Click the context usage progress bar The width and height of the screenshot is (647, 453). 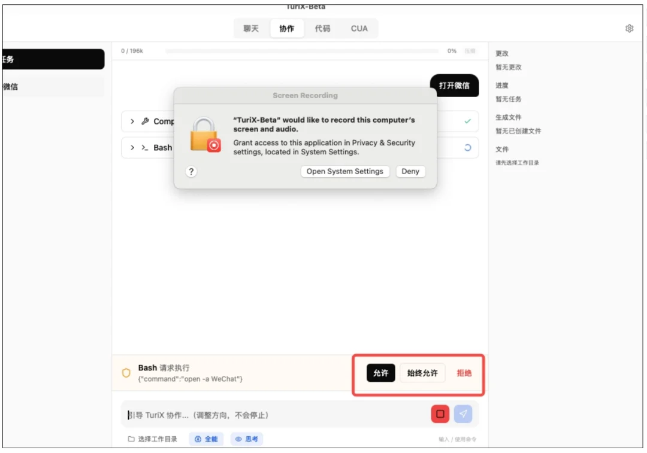click(303, 51)
